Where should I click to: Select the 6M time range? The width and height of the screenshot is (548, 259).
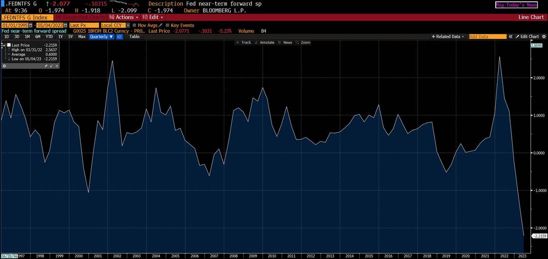click(x=38, y=37)
